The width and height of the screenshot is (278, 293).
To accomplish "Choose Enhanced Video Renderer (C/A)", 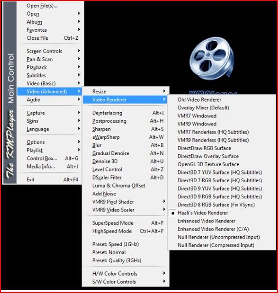I will coord(222,229).
